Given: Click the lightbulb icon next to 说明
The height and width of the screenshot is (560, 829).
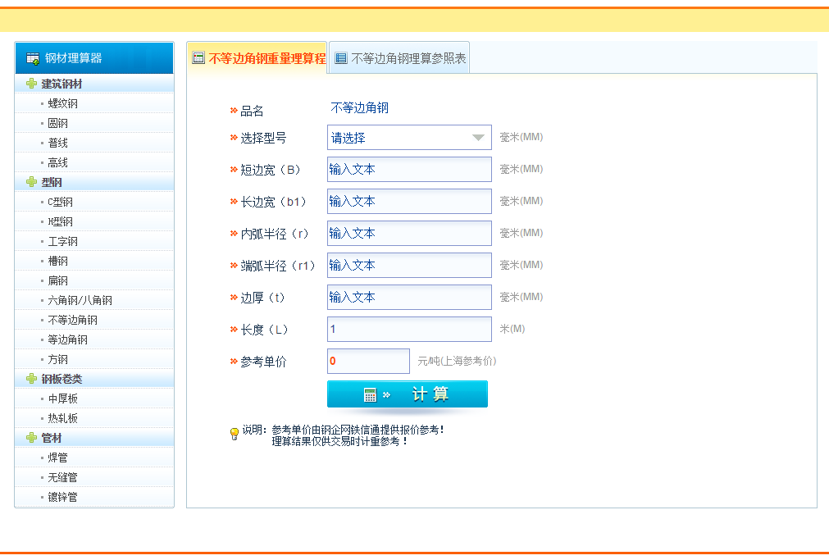Looking at the screenshot, I should [234, 435].
